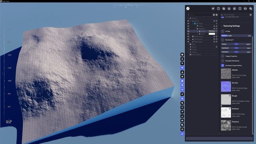
Task: Click the second round button beside search field
Action: coord(216,15)
